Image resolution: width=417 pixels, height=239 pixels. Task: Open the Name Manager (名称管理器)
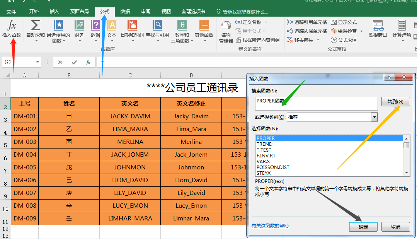(226, 32)
